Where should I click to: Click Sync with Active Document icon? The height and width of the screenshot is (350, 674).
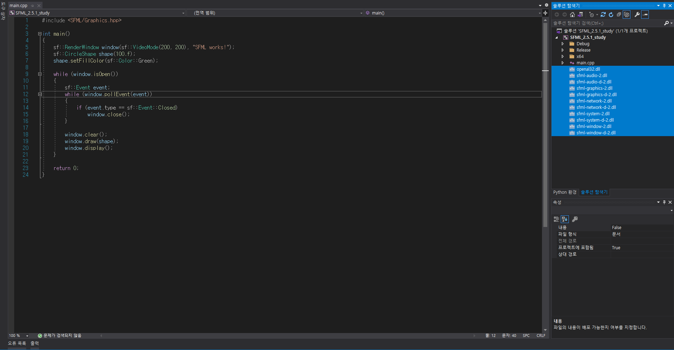coord(603,14)
